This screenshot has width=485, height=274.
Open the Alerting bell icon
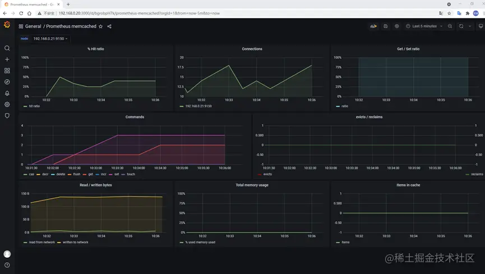7,93
